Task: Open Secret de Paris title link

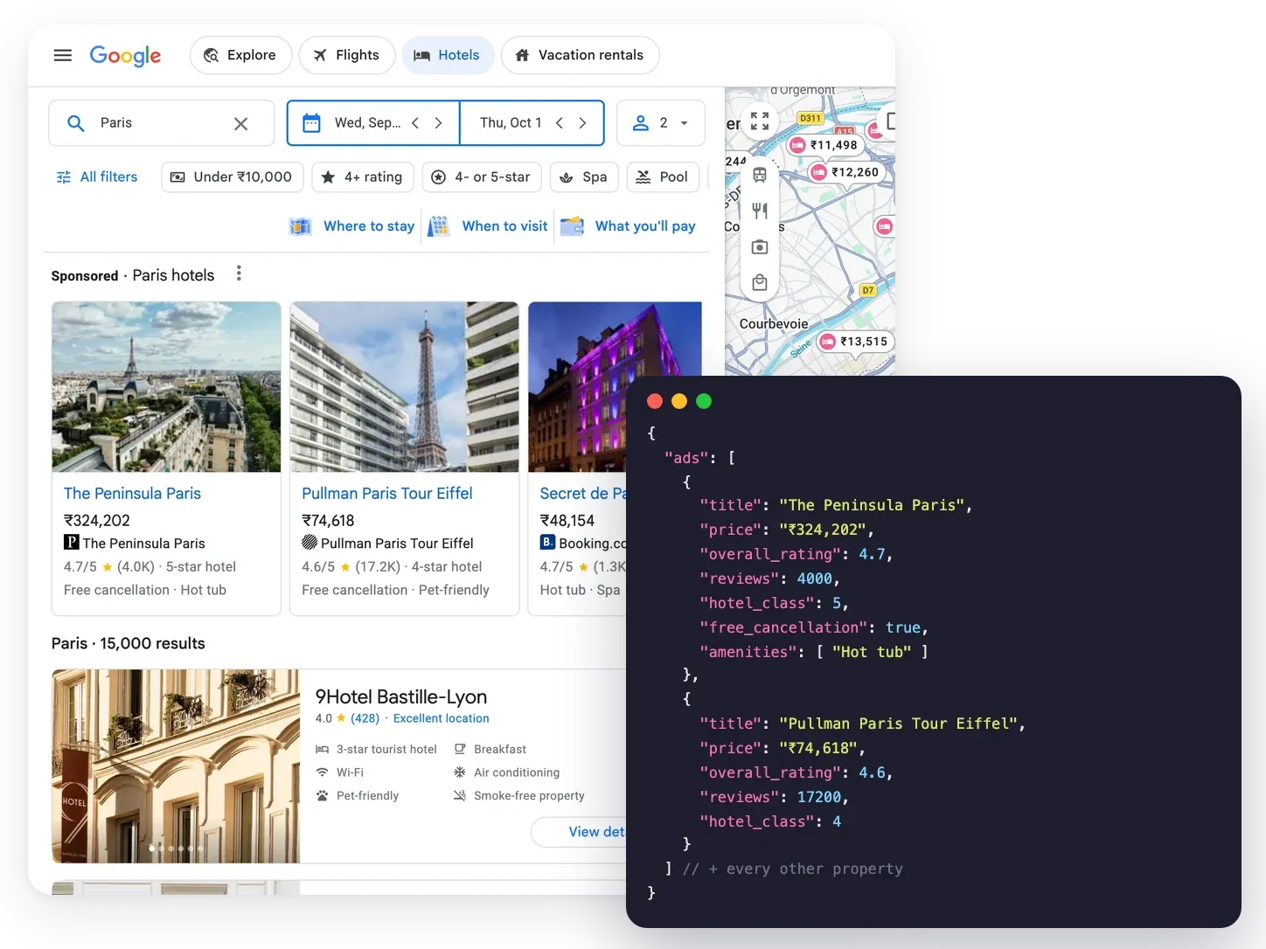Action: pyautogui.click(x=583, y=494)
